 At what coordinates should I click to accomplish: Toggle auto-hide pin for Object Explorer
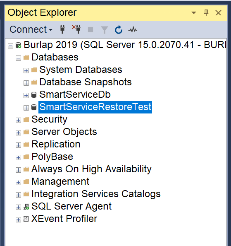[x=206, y=13]
